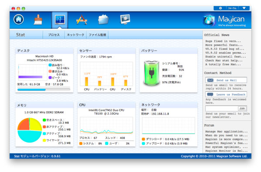Click the orange システム legend swatch
Viewport: 261px width, 172px height.
click(81, 143)
